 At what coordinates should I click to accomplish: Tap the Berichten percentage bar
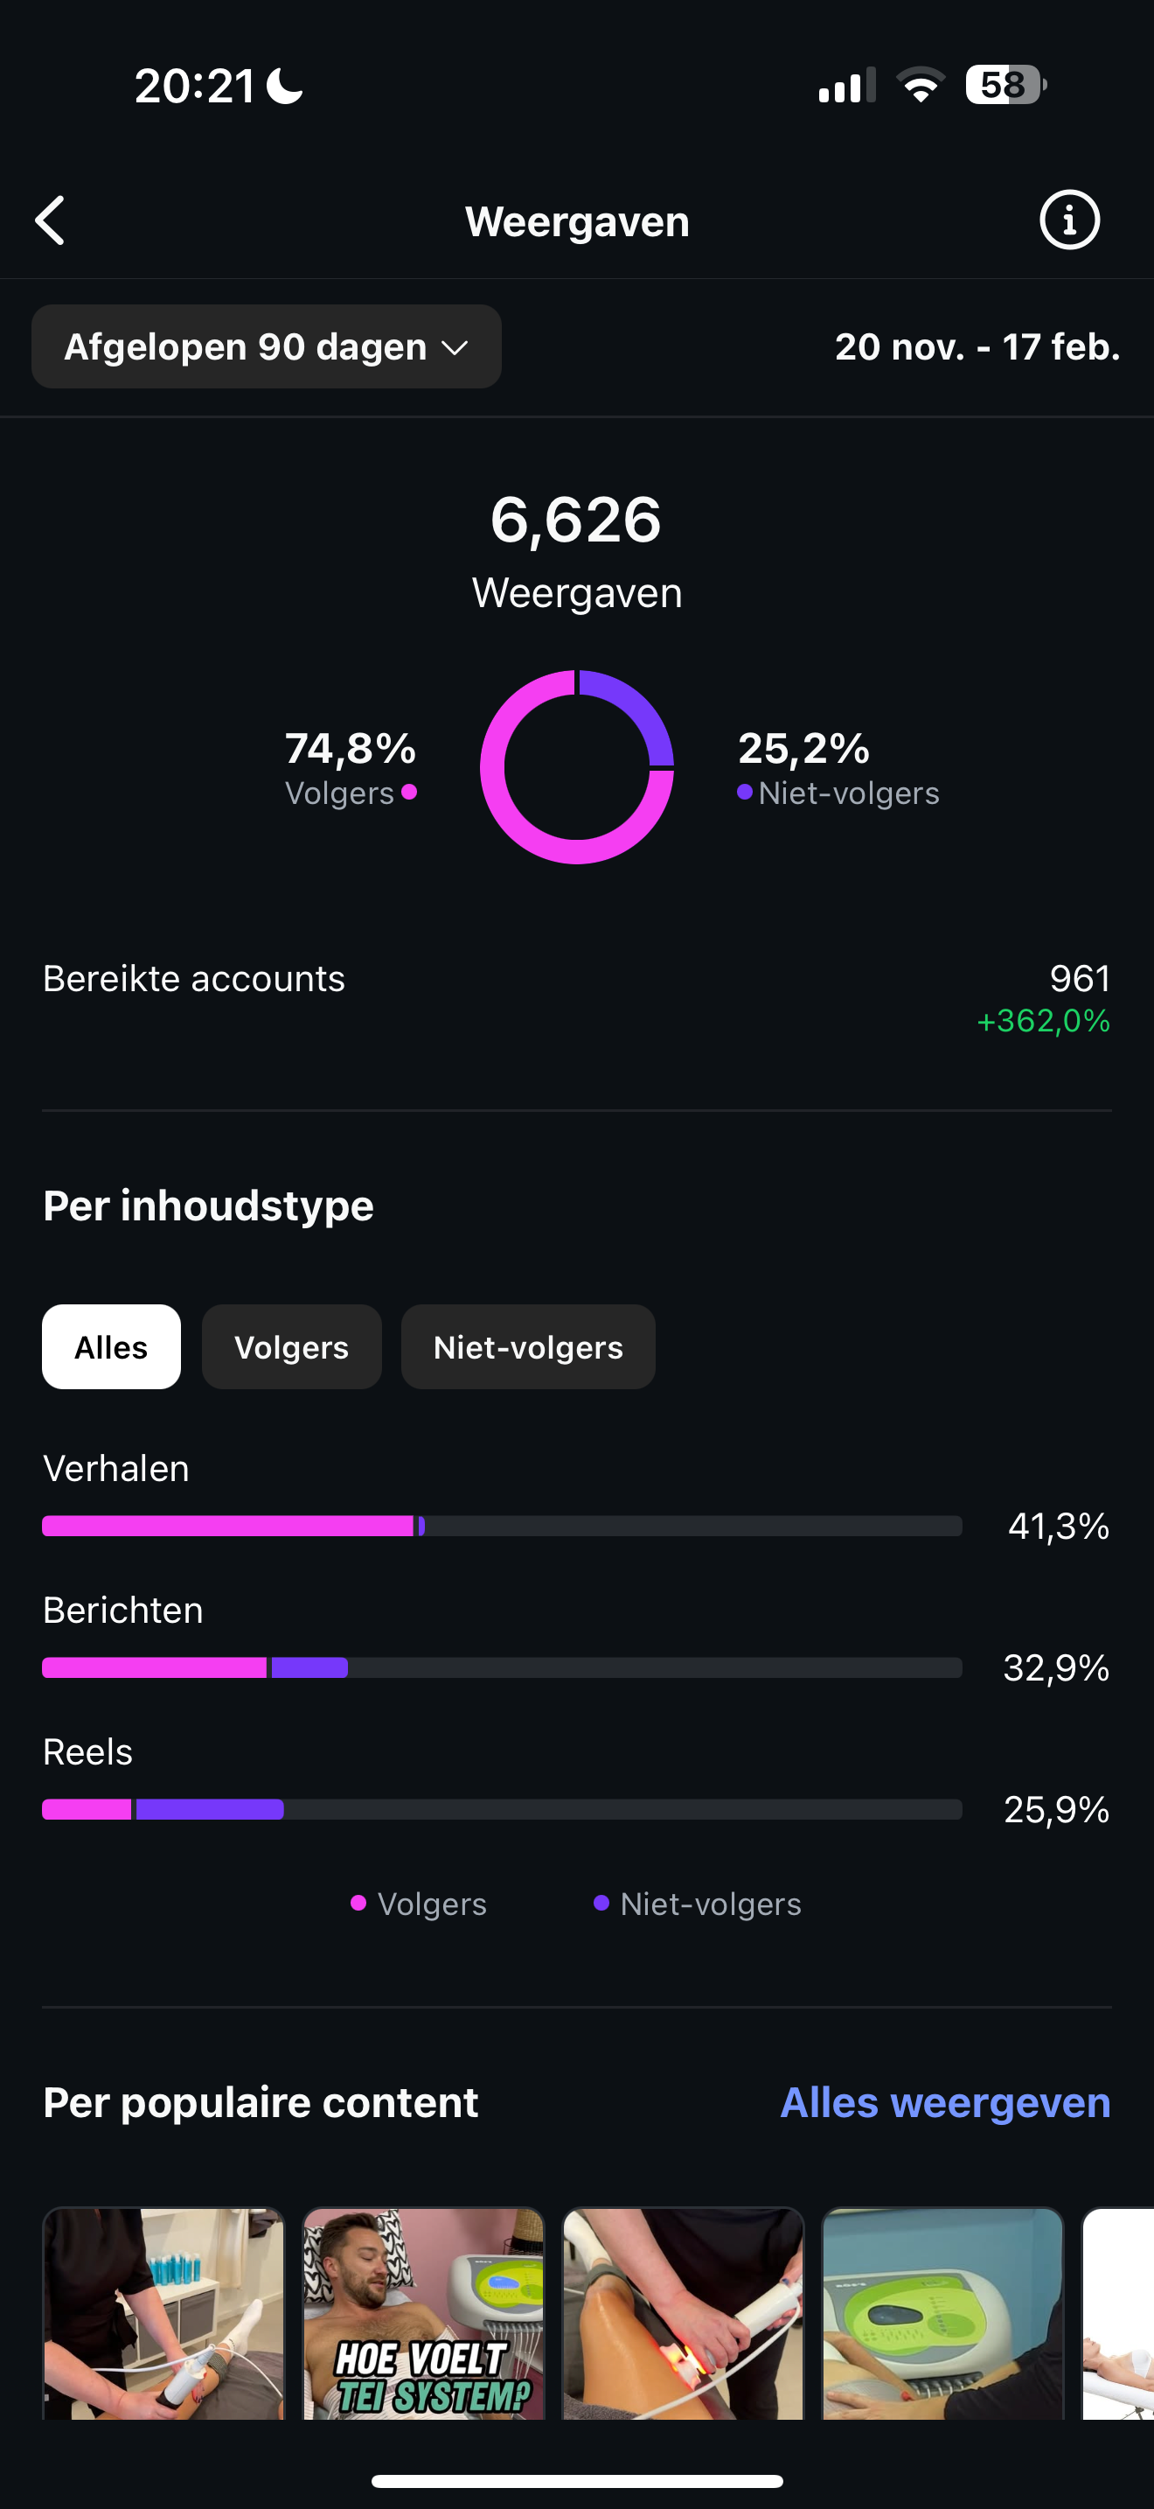501,1667
